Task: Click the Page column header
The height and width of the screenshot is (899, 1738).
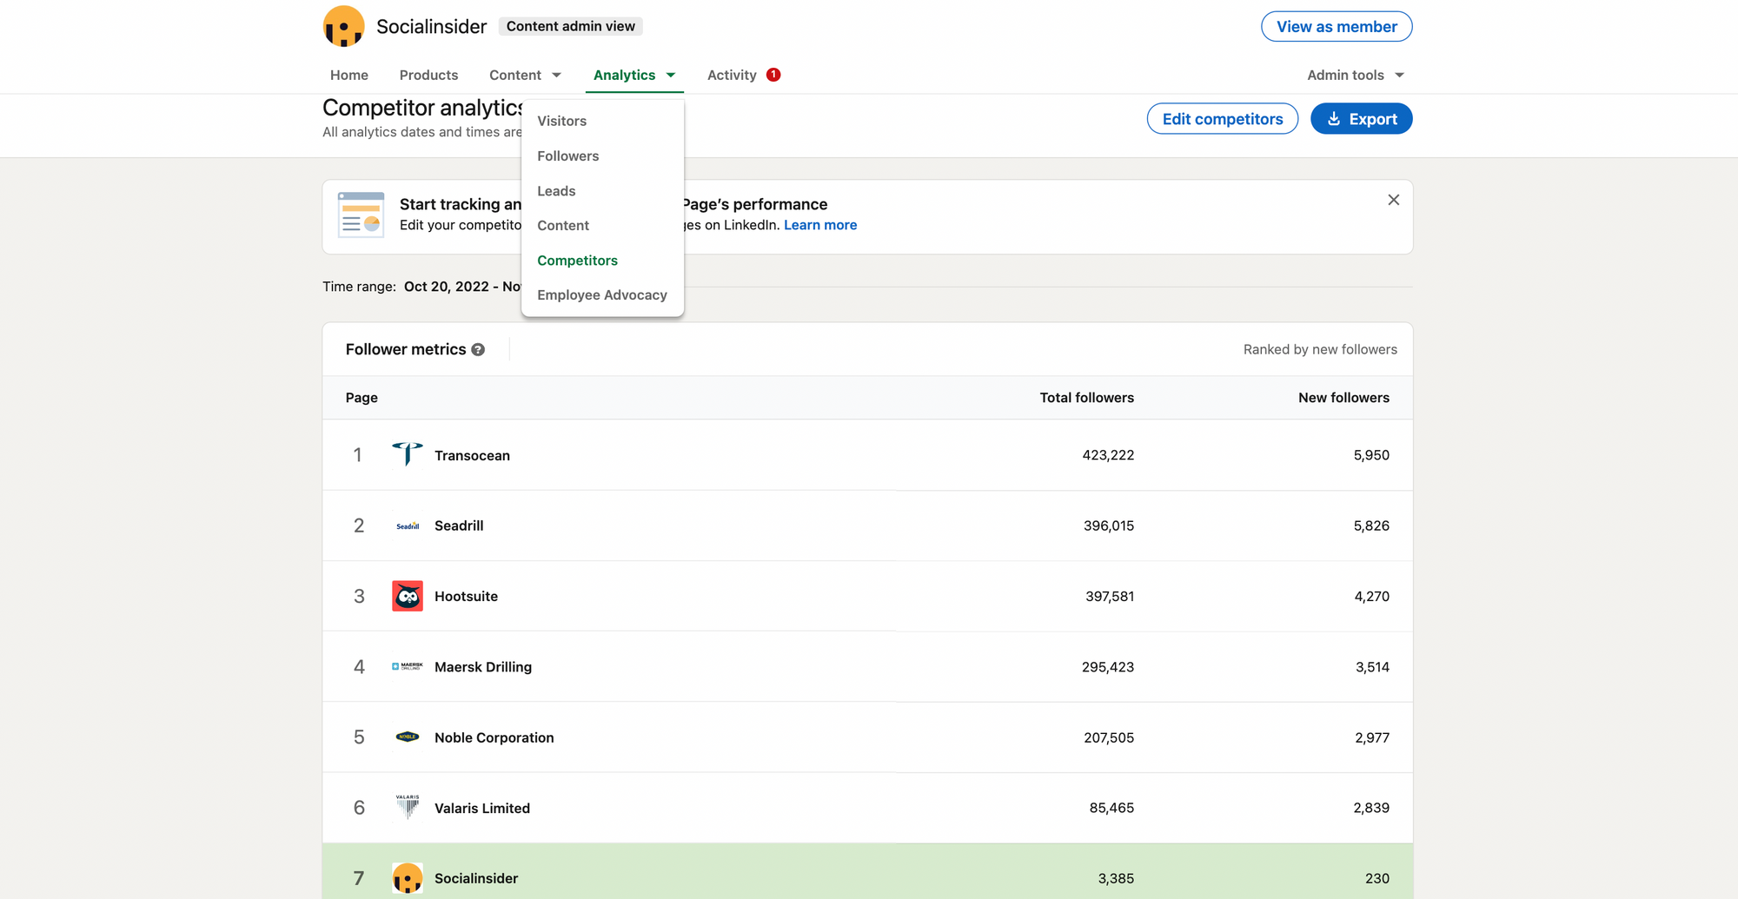Action: click(x=362, y=397)
